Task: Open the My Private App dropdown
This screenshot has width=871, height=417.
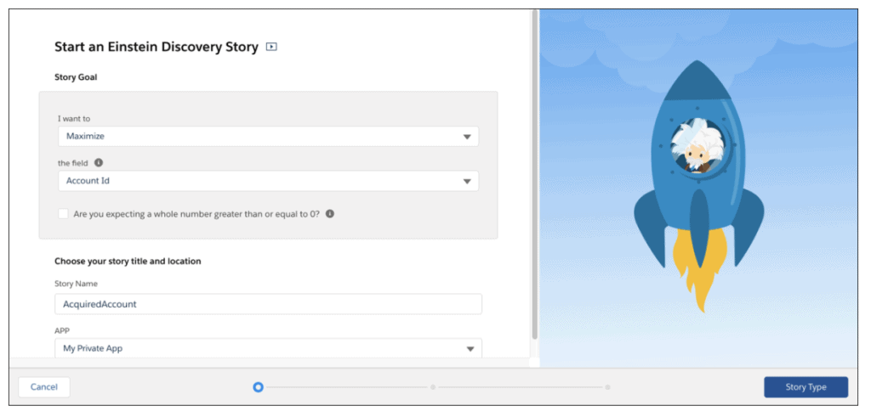Action: [268, 348]
